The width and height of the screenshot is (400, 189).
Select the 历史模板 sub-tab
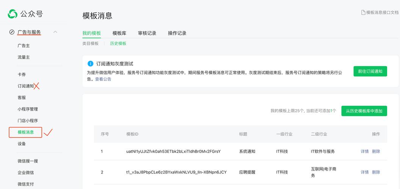[x=118, y=43]
